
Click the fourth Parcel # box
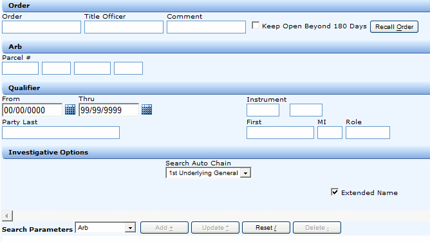128,68
